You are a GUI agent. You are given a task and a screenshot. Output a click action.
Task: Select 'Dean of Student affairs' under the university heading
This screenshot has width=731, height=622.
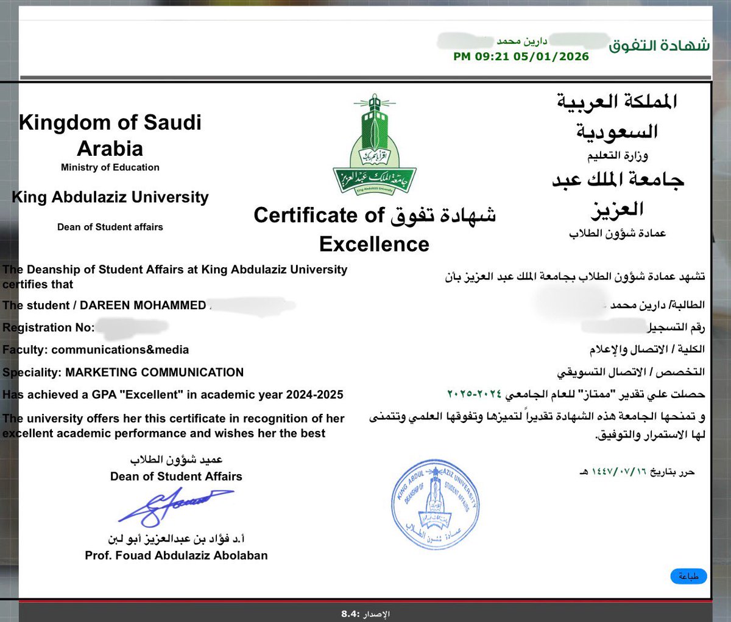[110, 227]
